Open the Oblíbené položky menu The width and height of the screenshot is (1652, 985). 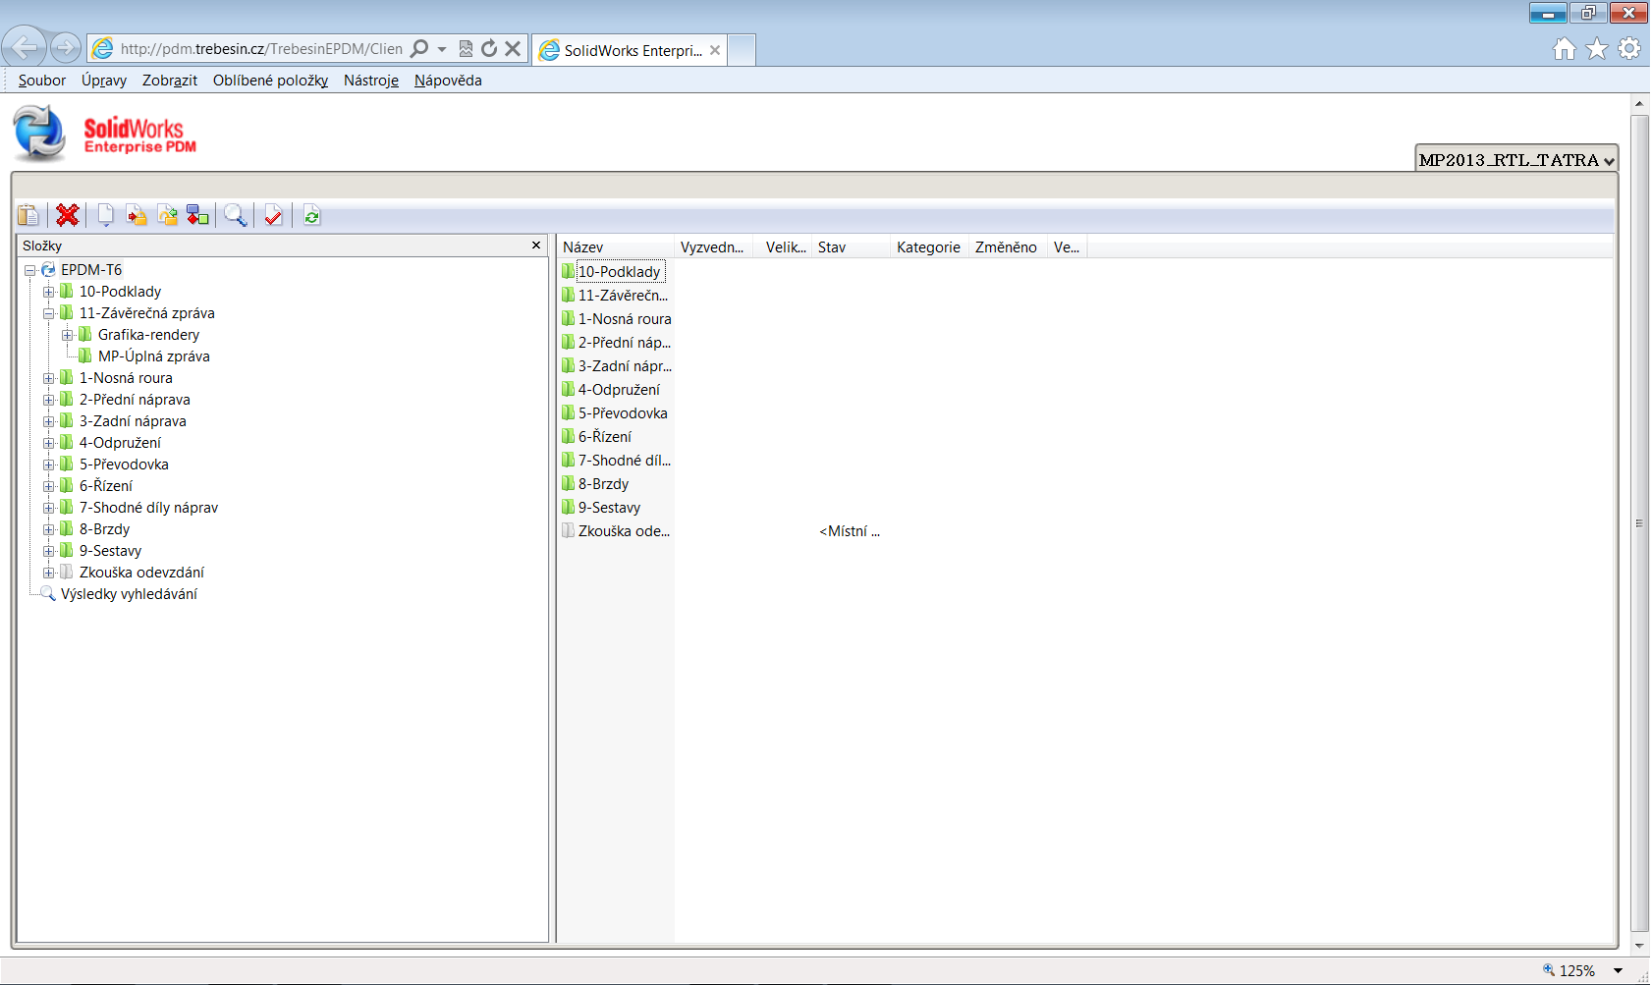tap(270, 81)
